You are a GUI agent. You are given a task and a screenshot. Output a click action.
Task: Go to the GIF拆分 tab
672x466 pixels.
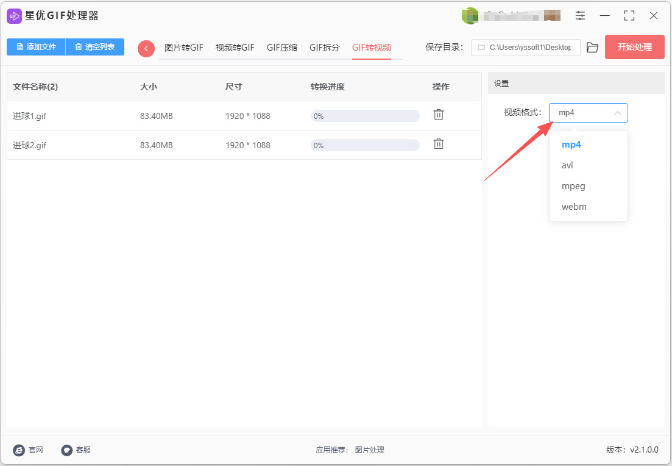325,48
